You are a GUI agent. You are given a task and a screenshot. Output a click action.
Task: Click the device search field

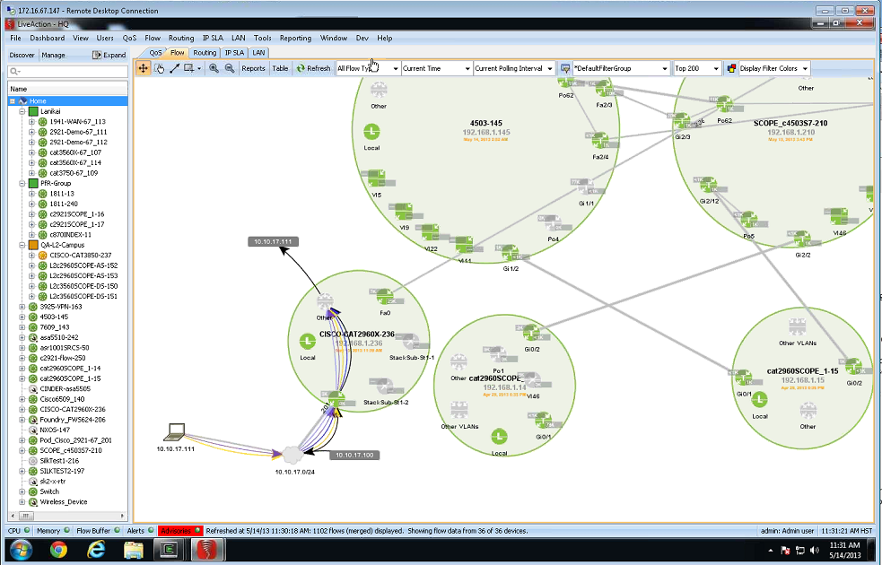(67, 72)
